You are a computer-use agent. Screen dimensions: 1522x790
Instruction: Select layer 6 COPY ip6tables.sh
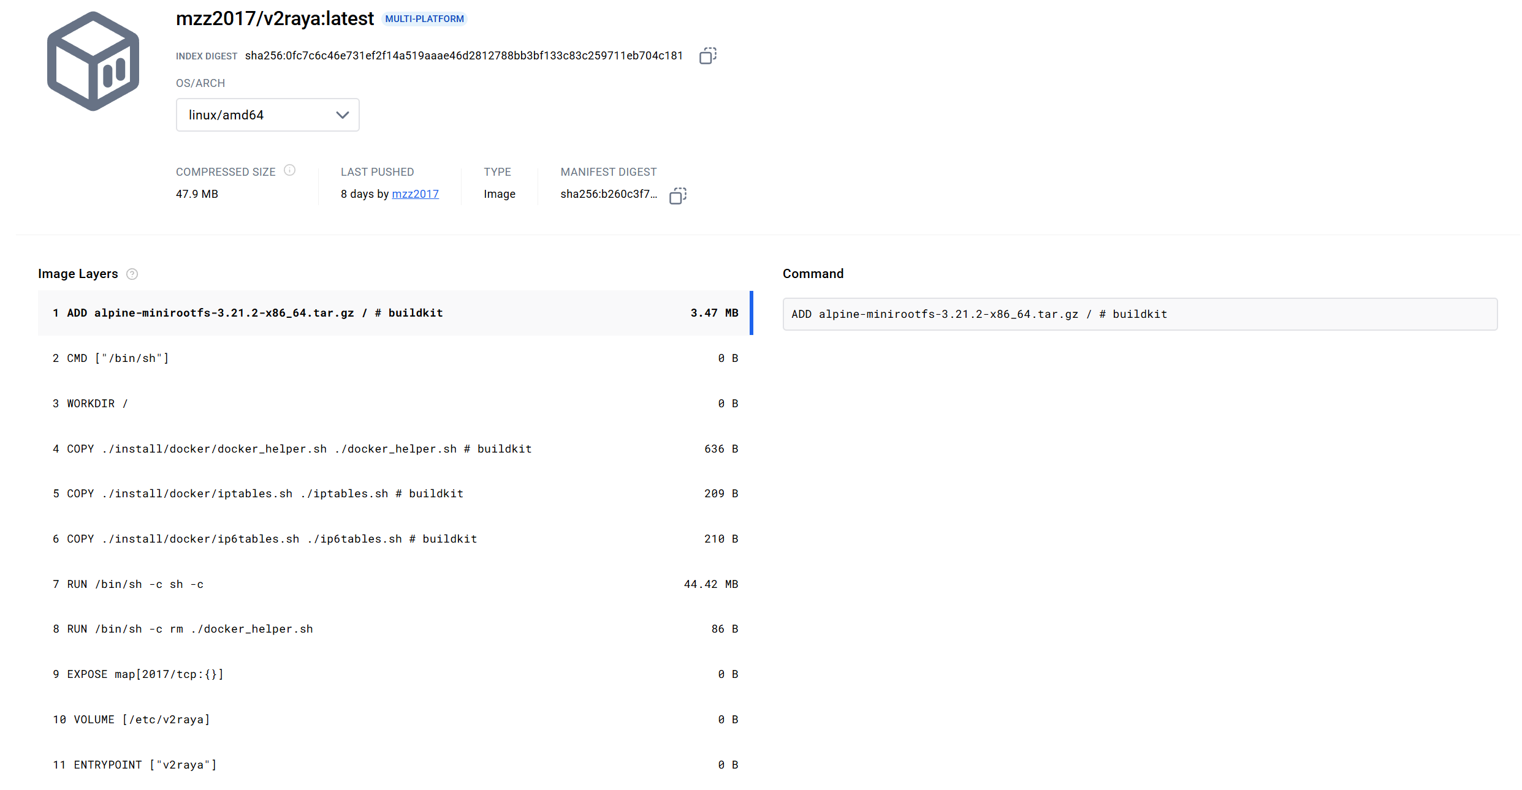pos(395,539)
